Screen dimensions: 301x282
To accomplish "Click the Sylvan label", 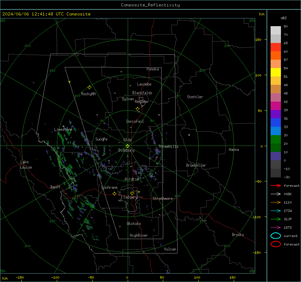I will pos(128,99).
